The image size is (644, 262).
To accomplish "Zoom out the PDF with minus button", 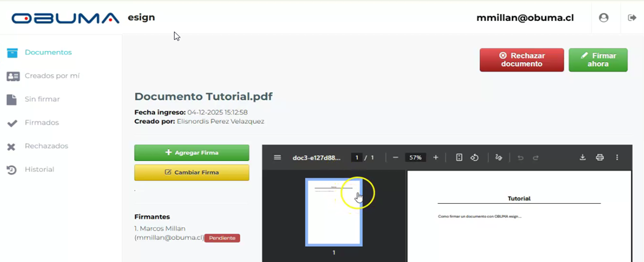I will (x=395, y=158).
